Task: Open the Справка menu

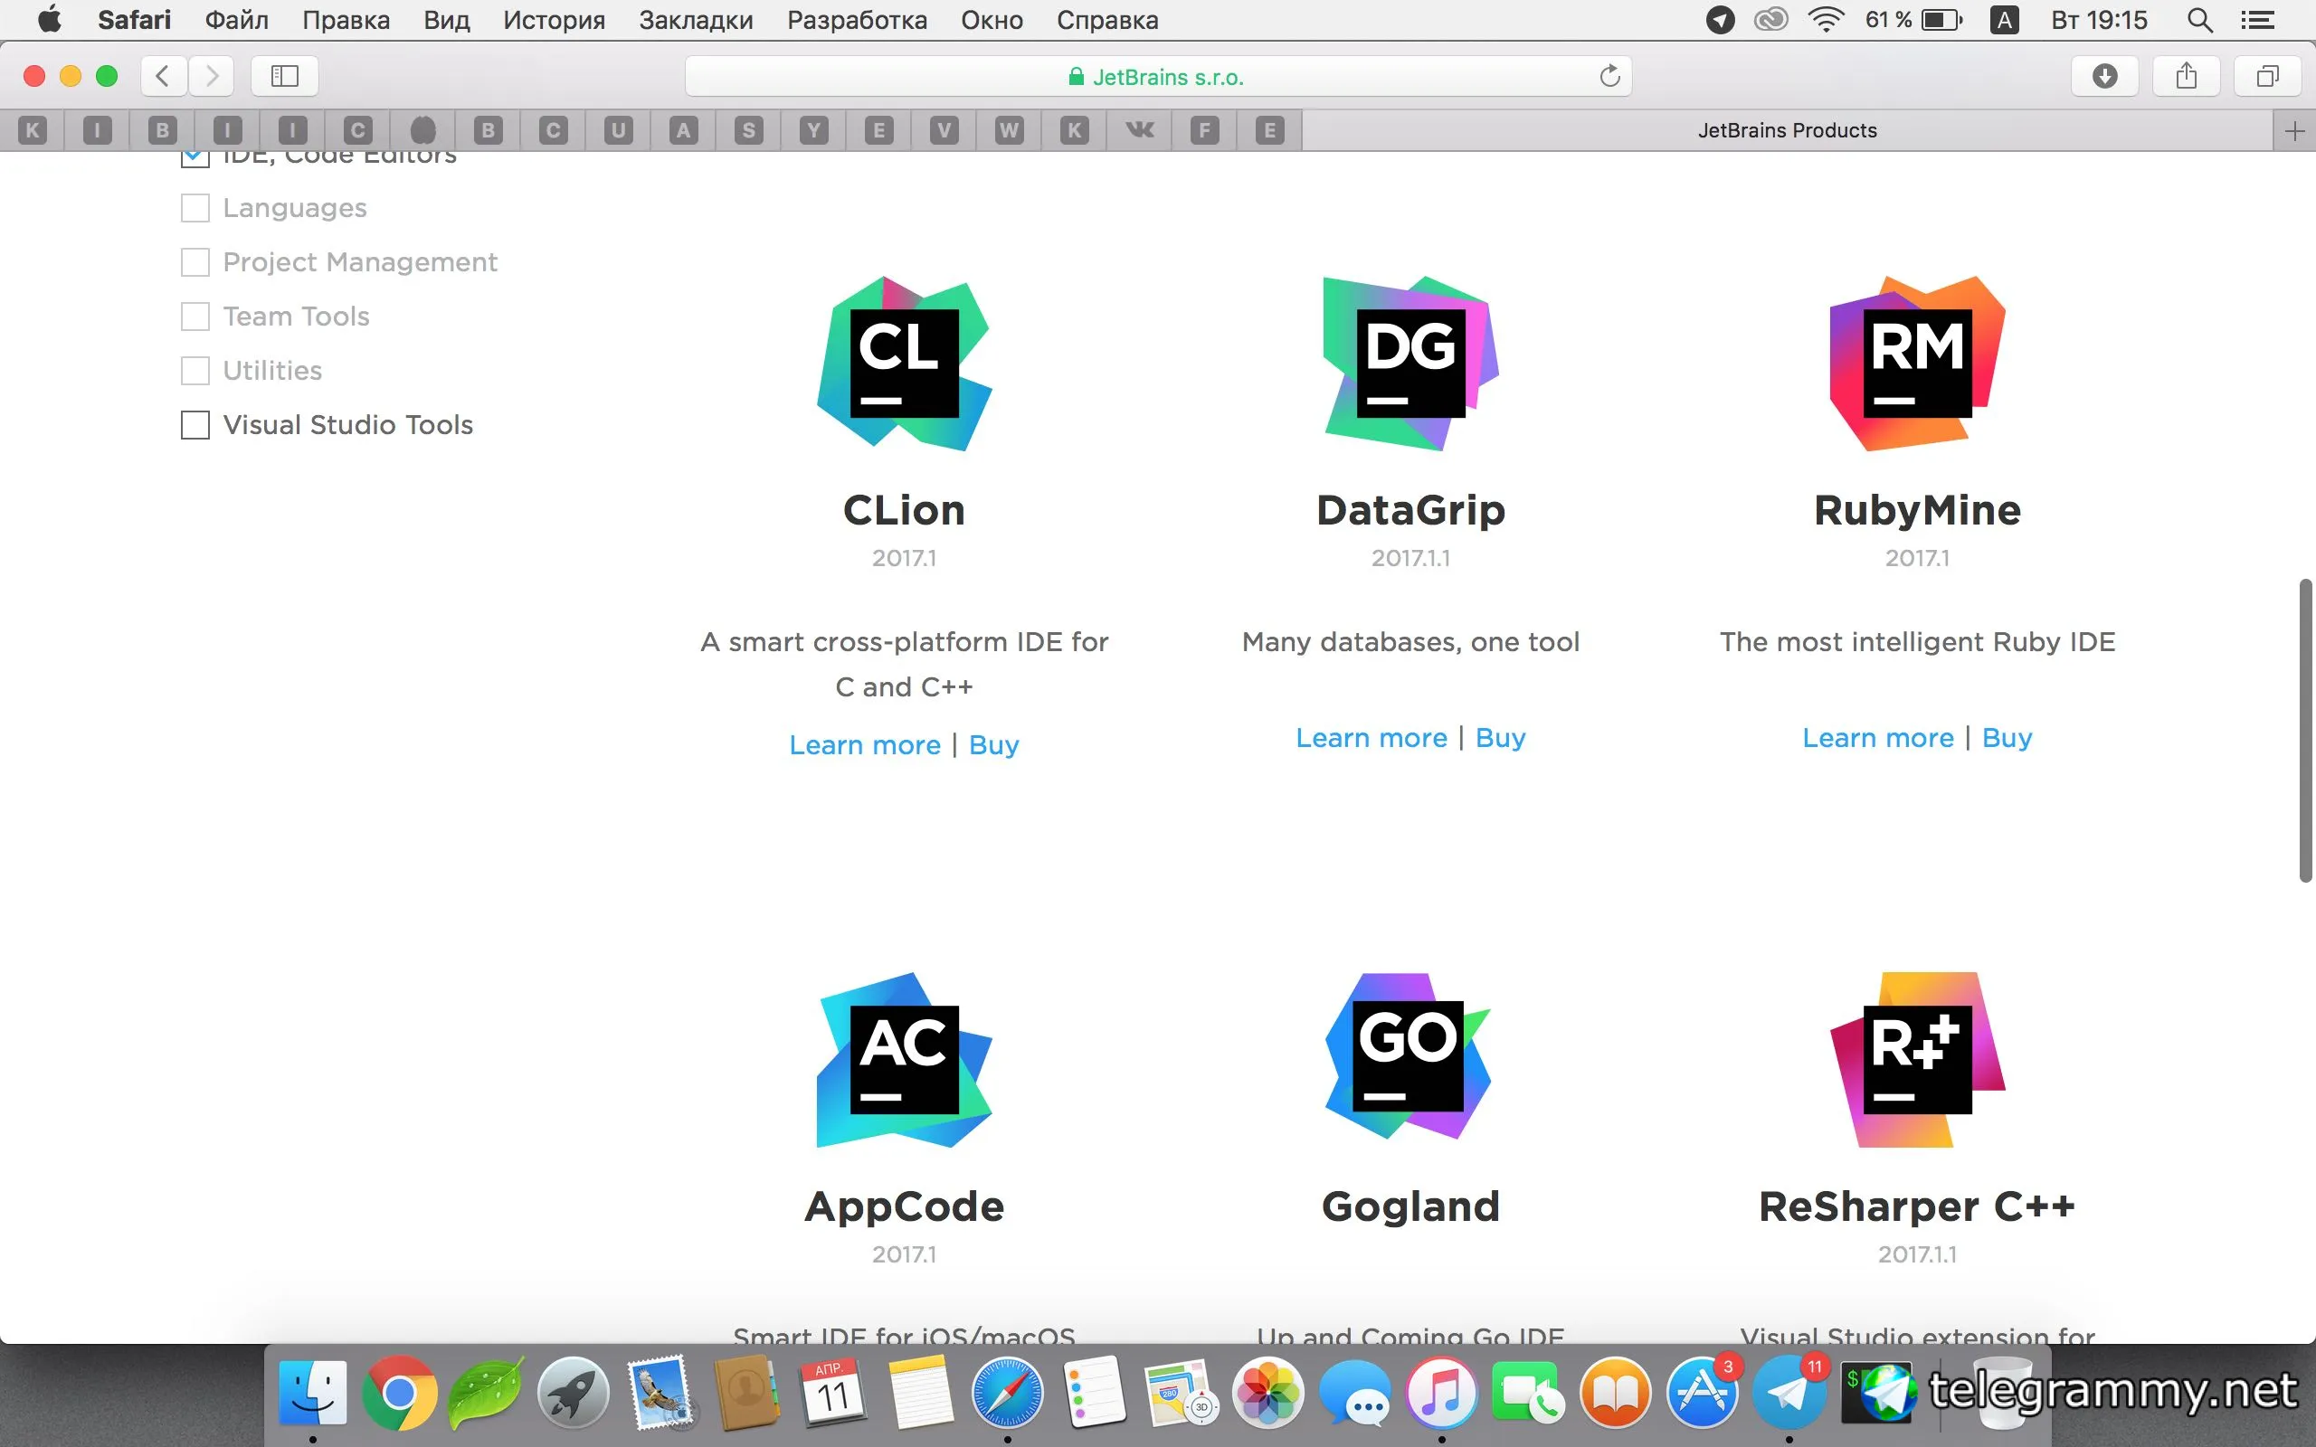Action: (1107, 20)
